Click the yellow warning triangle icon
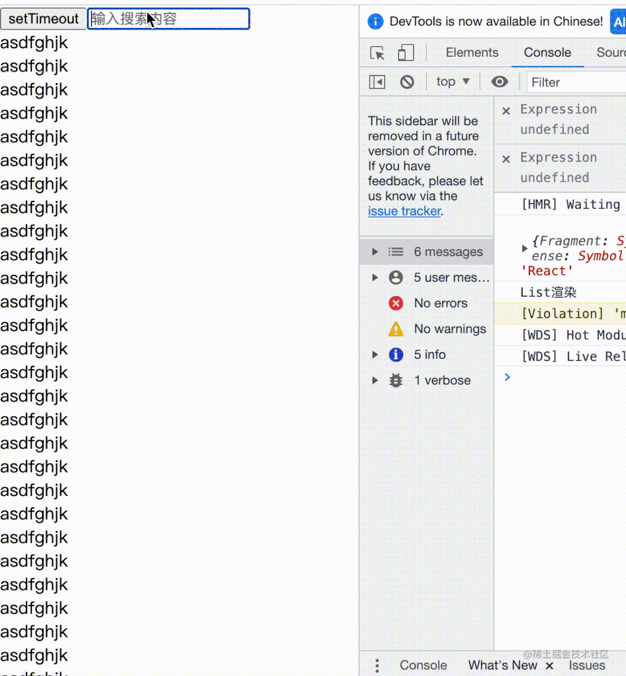The width and height of the screenshot is (626, 676). pyautogui.click(x=396, y=329)
